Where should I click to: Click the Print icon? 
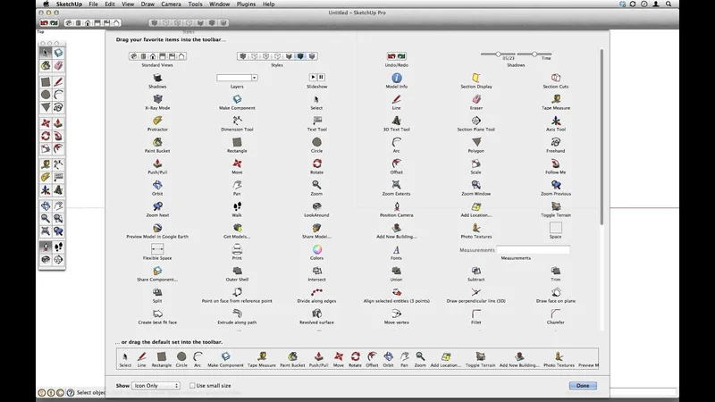pyautogui.click(x=237, y=249)
